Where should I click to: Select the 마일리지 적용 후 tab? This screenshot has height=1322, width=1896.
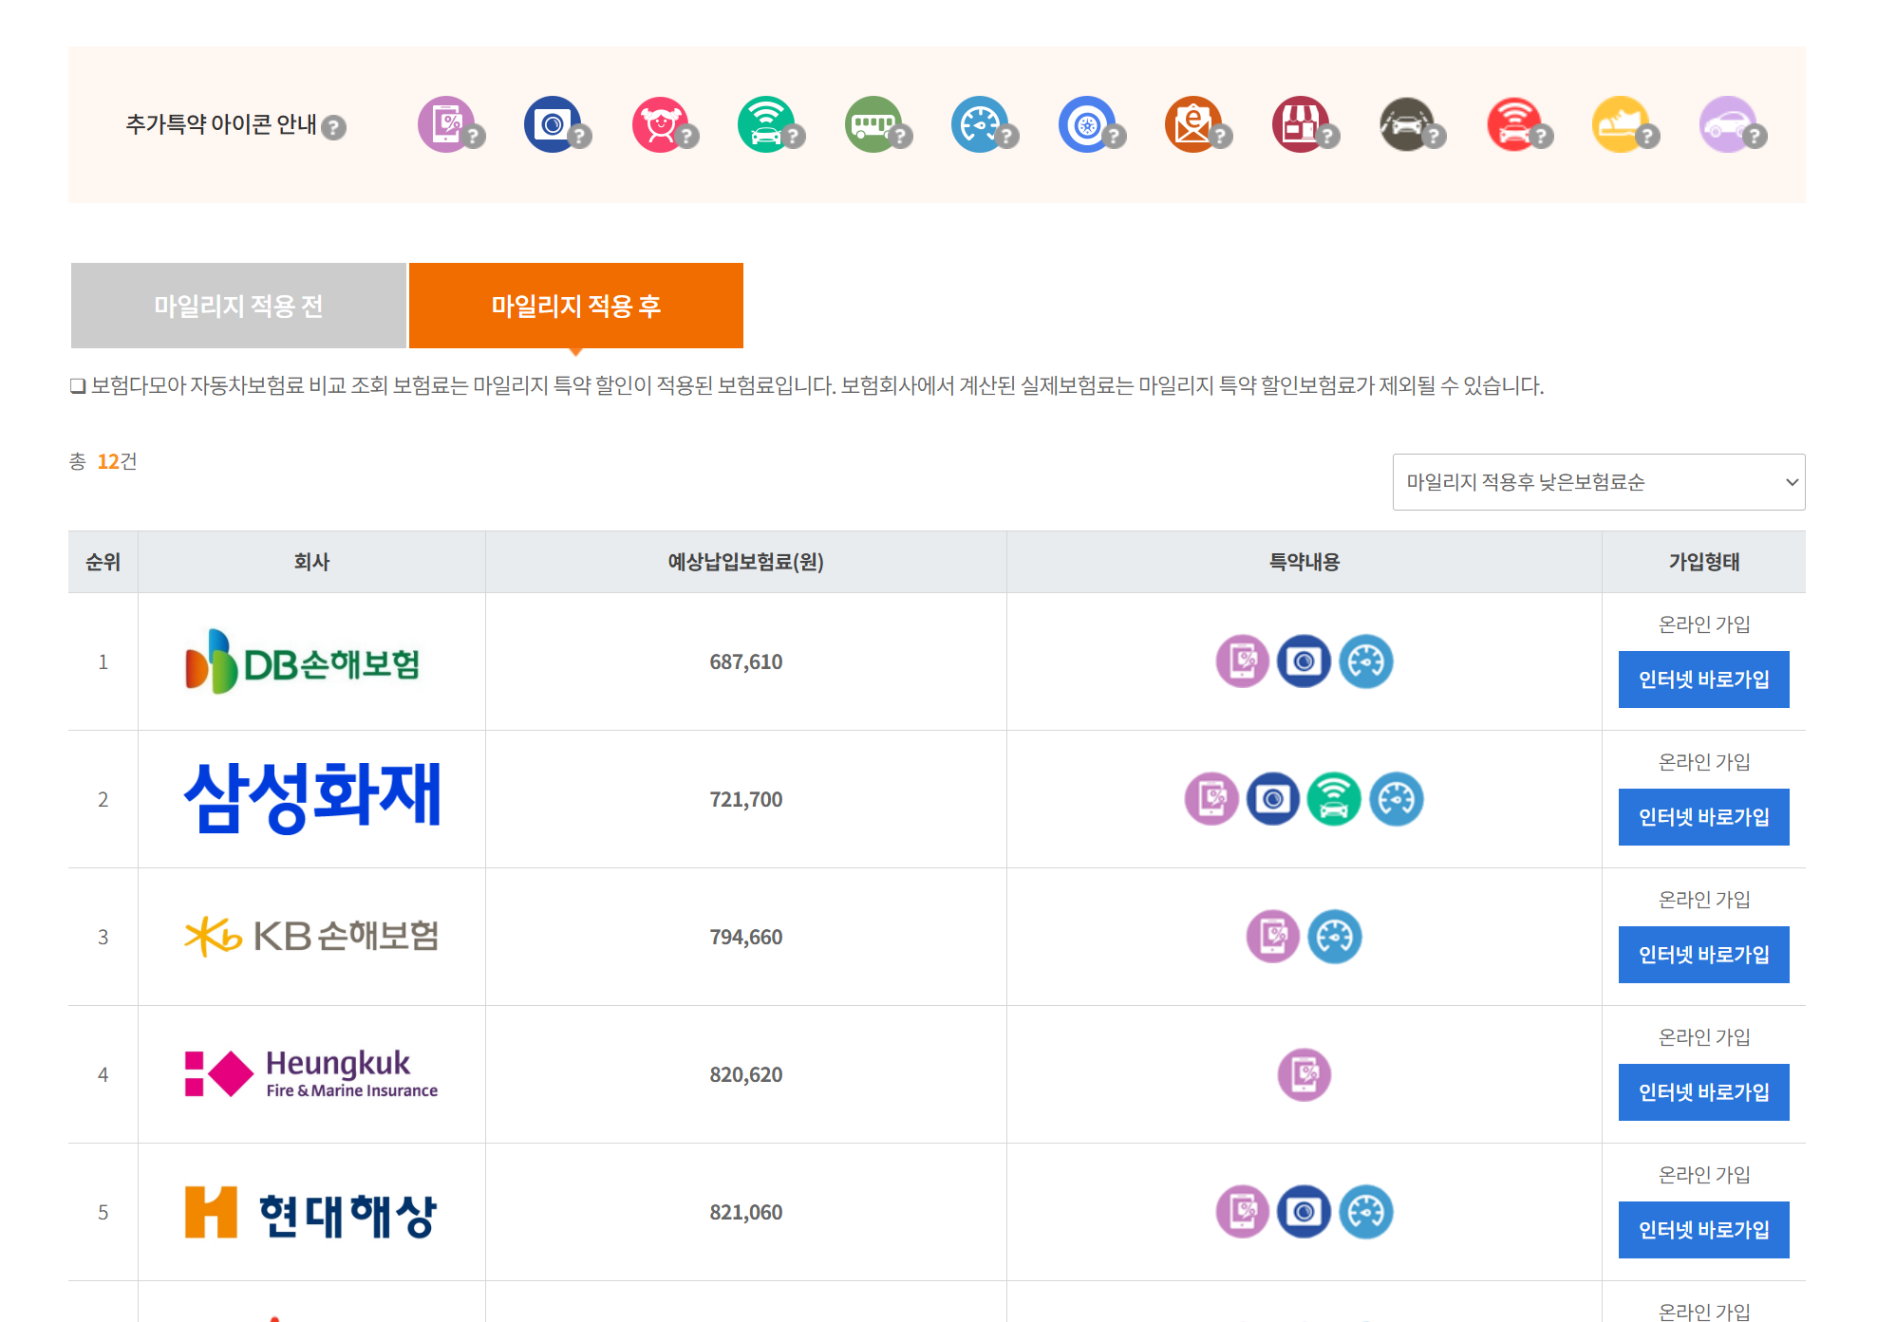click(x=575, y=306)
